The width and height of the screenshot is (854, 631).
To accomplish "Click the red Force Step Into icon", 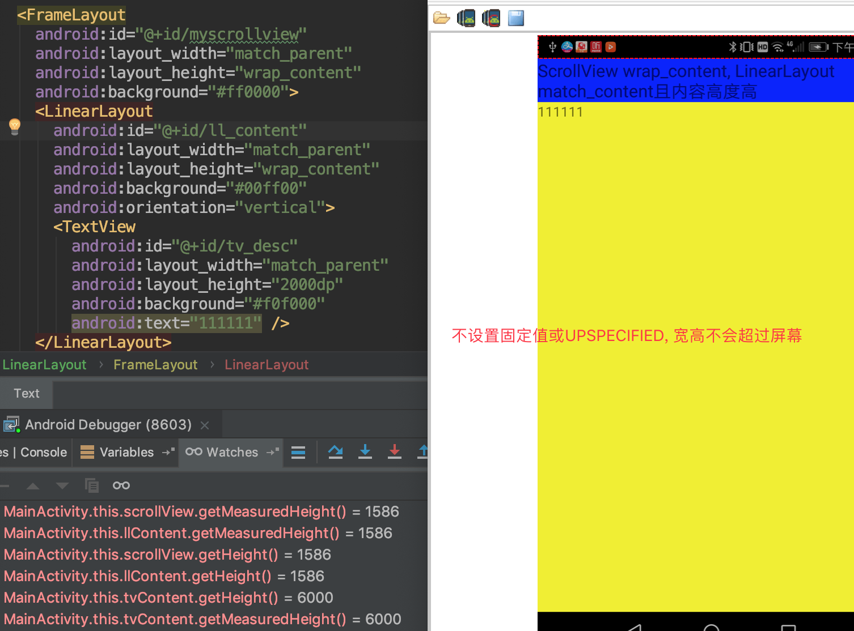I will point(395,451).
